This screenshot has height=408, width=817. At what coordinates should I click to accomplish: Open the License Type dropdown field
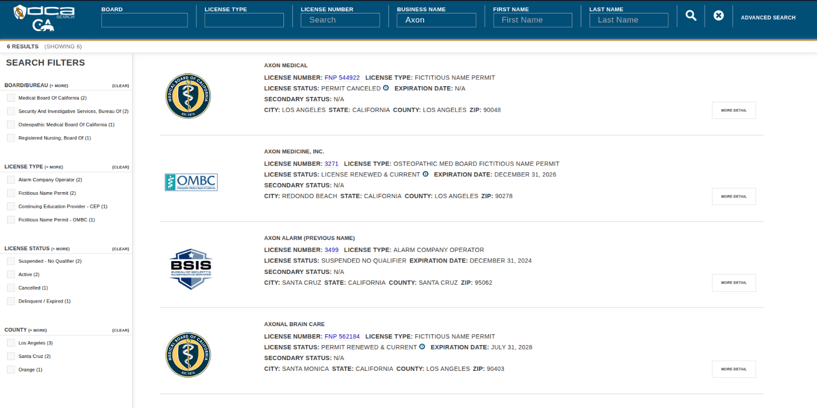tap(244, 20)
